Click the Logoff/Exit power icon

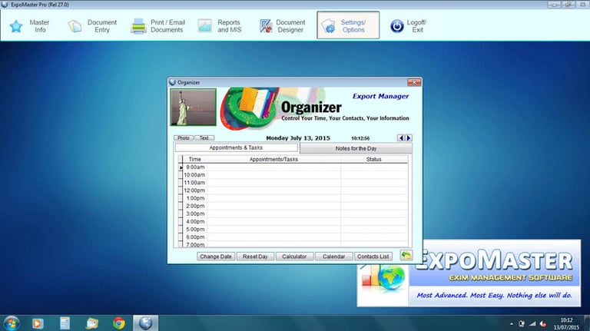tap(396, 26)
